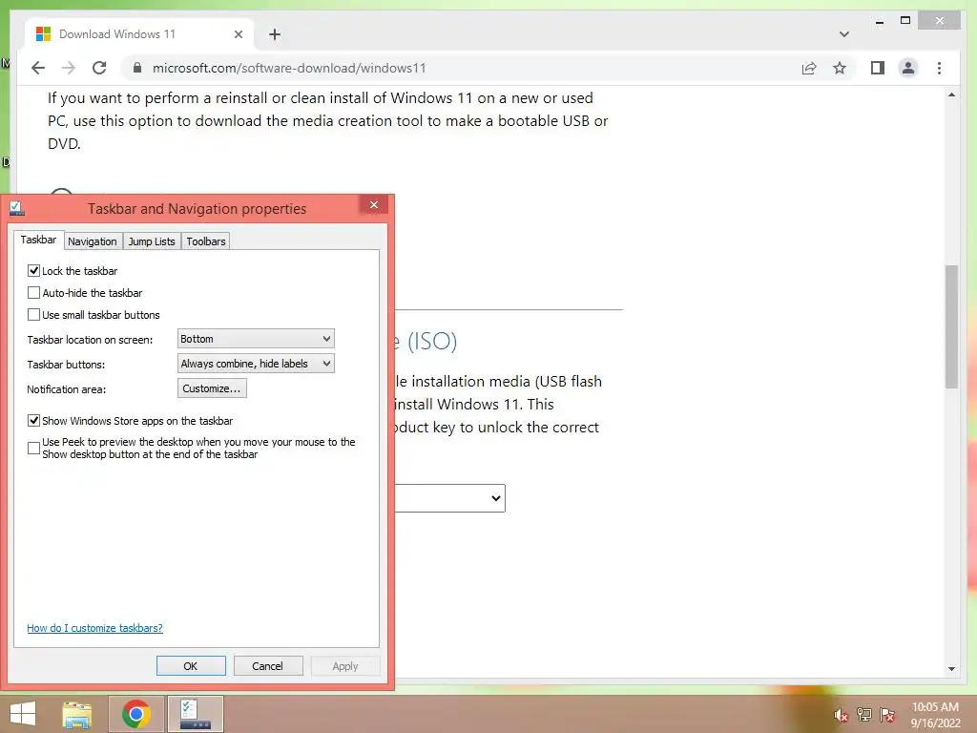
Task: Click Customize notification area button
Action: pyautogui.click(x=212, y=388)
